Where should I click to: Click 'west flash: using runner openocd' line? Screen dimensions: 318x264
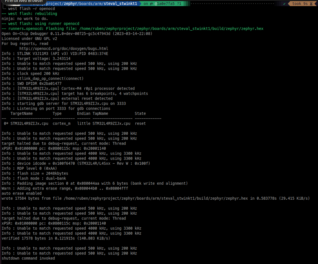pos(40,24)
